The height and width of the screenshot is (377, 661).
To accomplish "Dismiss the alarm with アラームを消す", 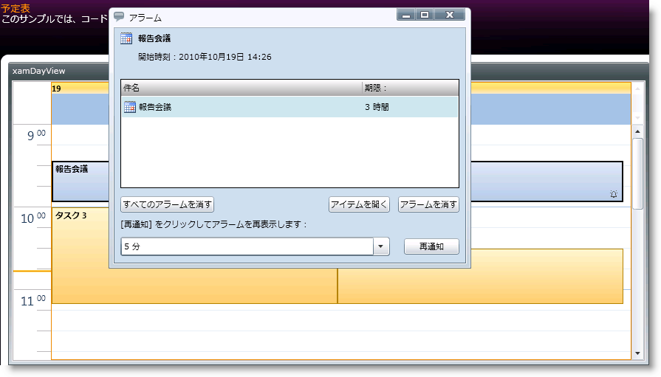I will point(428,204).
